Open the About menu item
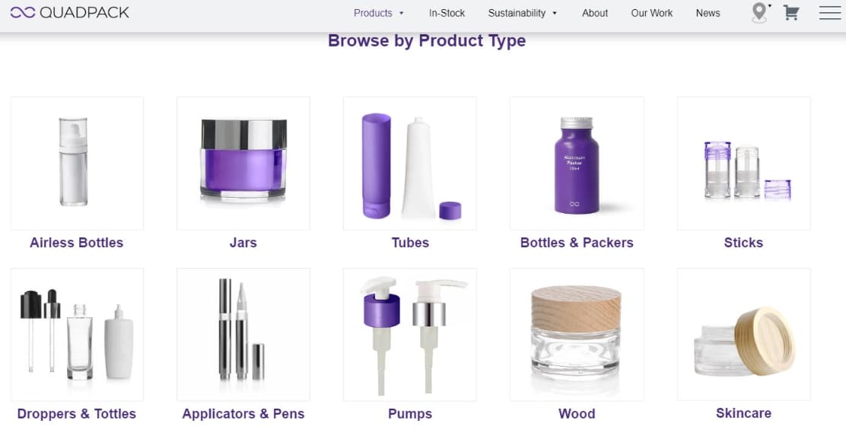The width and height of the screenshot is (846, 436). pyautogui.click(x=595, y=13)
